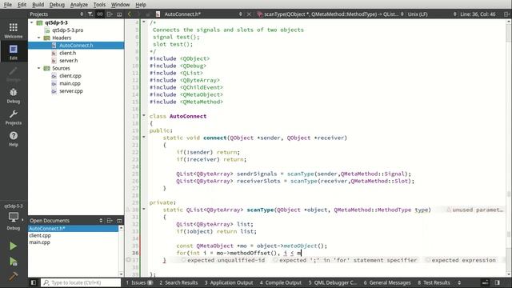Close the Projects side panel
Screen dimensions: 512x288
[119, 14]
